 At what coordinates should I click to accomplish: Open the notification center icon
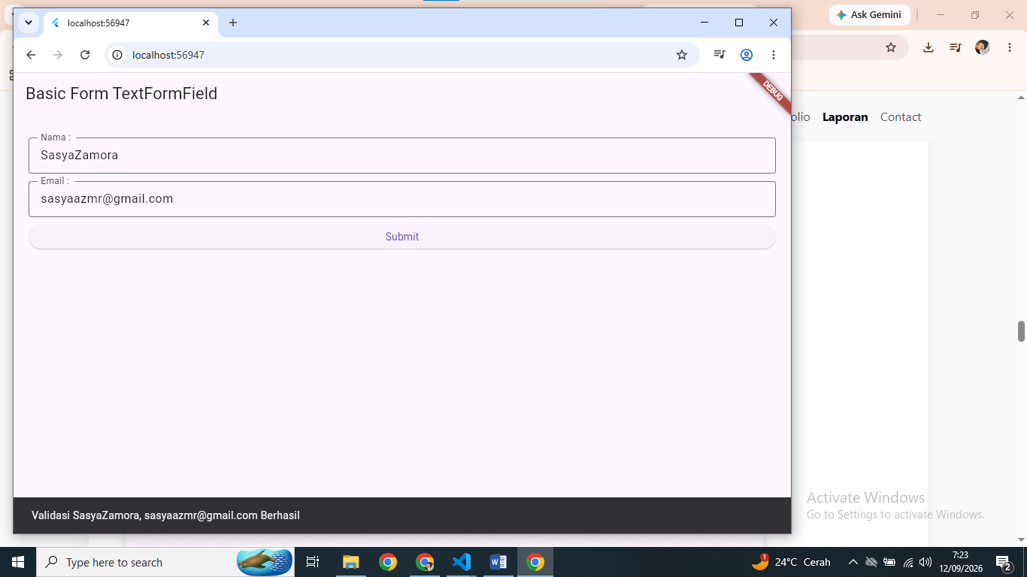click(x=1003, y=562)
